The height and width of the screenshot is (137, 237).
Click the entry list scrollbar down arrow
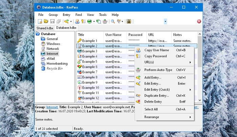point(200,100)
